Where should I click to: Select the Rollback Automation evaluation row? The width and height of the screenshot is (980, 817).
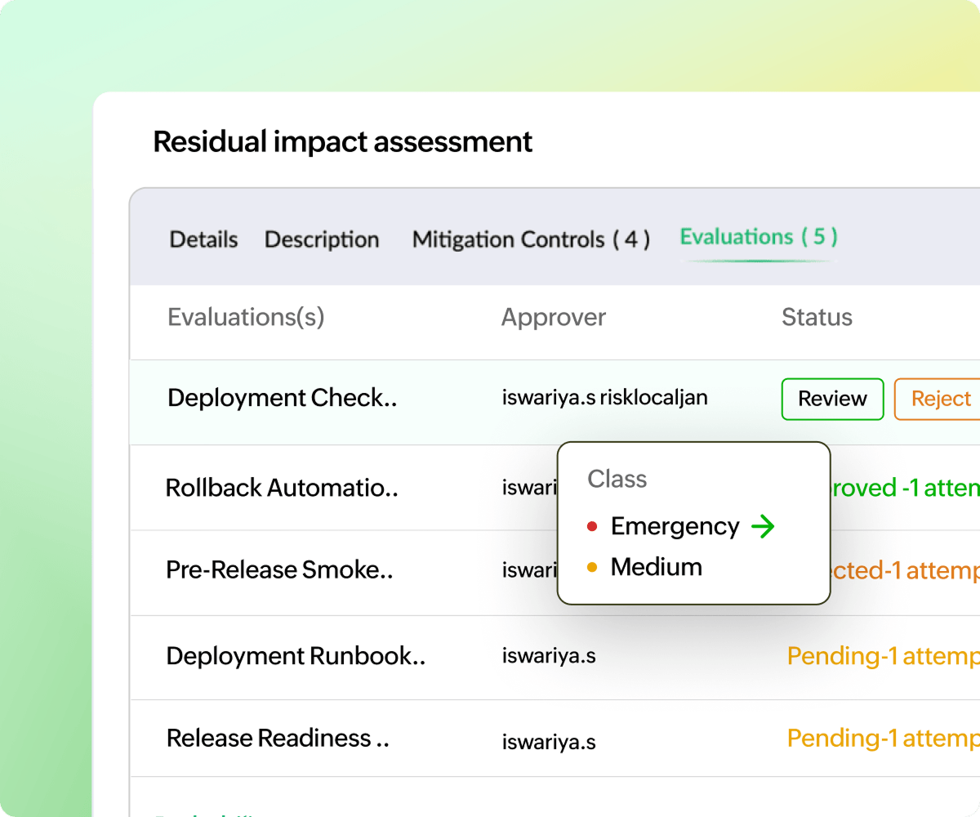coord(282,488)
